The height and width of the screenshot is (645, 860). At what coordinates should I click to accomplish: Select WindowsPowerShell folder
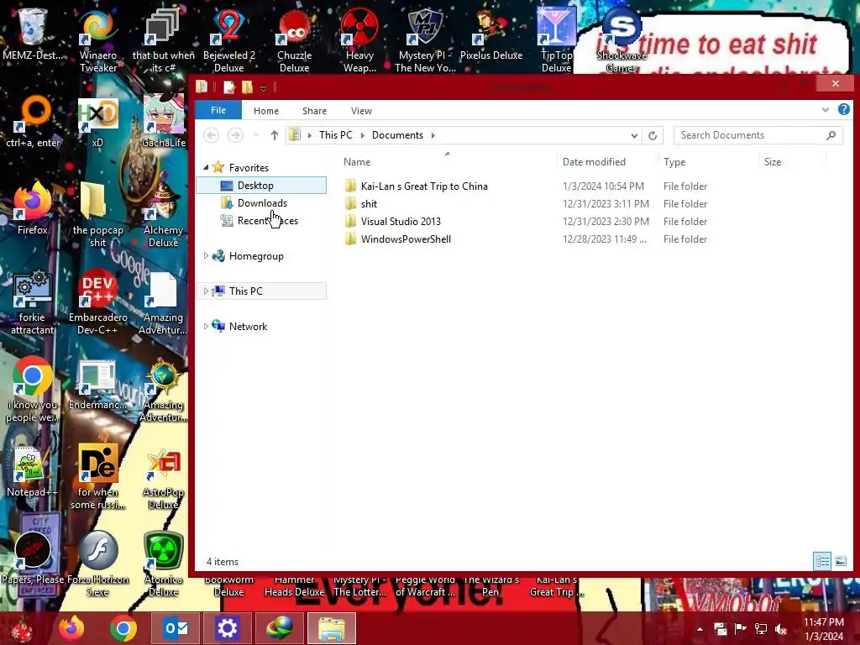click(x=406, y=239)
